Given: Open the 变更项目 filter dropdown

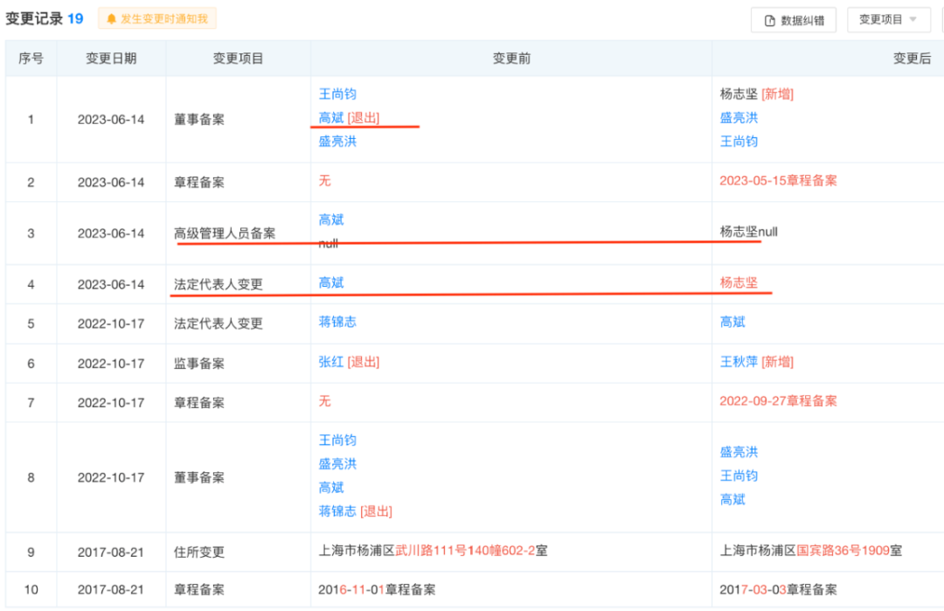Looking at the screenshot, I should (888, 19).
